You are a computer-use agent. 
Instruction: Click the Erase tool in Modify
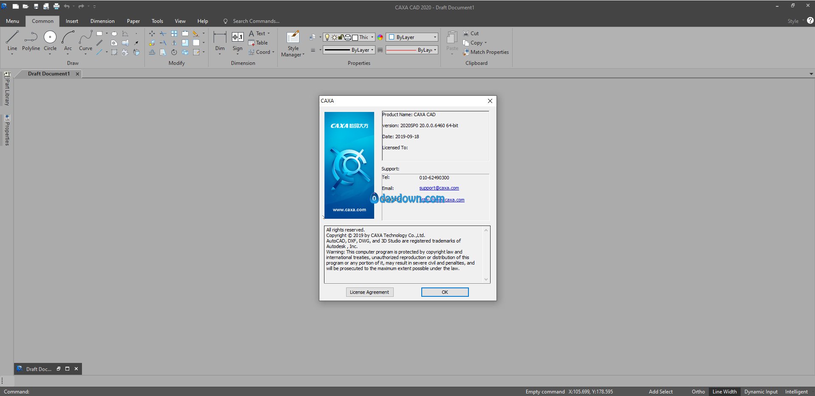195,33
